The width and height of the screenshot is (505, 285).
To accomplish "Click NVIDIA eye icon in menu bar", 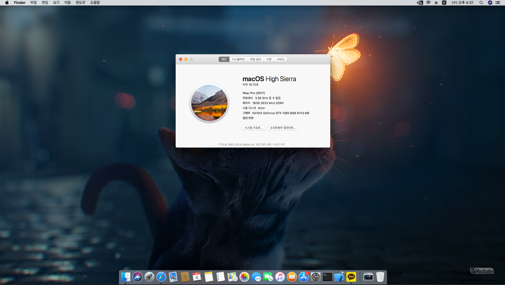I will 420,2.
